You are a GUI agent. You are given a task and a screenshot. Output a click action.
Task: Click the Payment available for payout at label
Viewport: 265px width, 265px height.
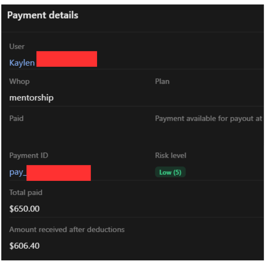click(209, 118)
